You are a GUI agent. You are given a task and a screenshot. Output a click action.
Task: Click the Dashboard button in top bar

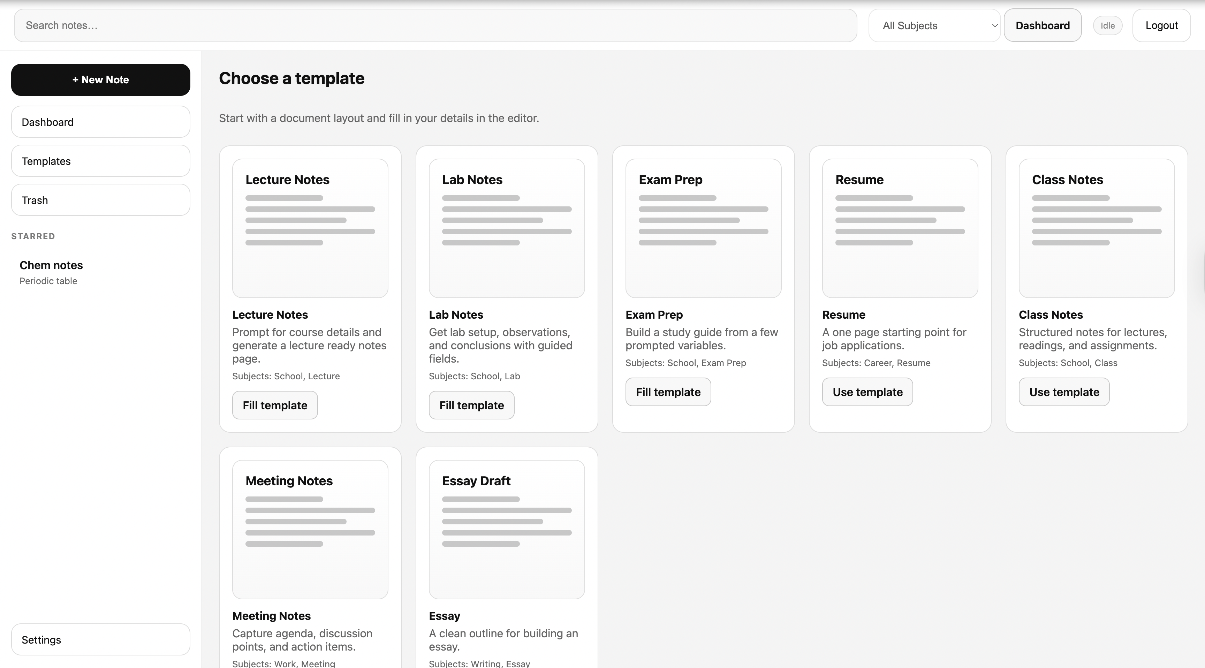tap(1042, 25)
